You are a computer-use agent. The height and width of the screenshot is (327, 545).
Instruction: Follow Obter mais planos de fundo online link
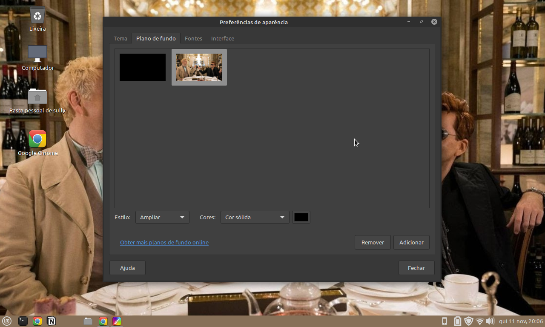click(164, 242)
